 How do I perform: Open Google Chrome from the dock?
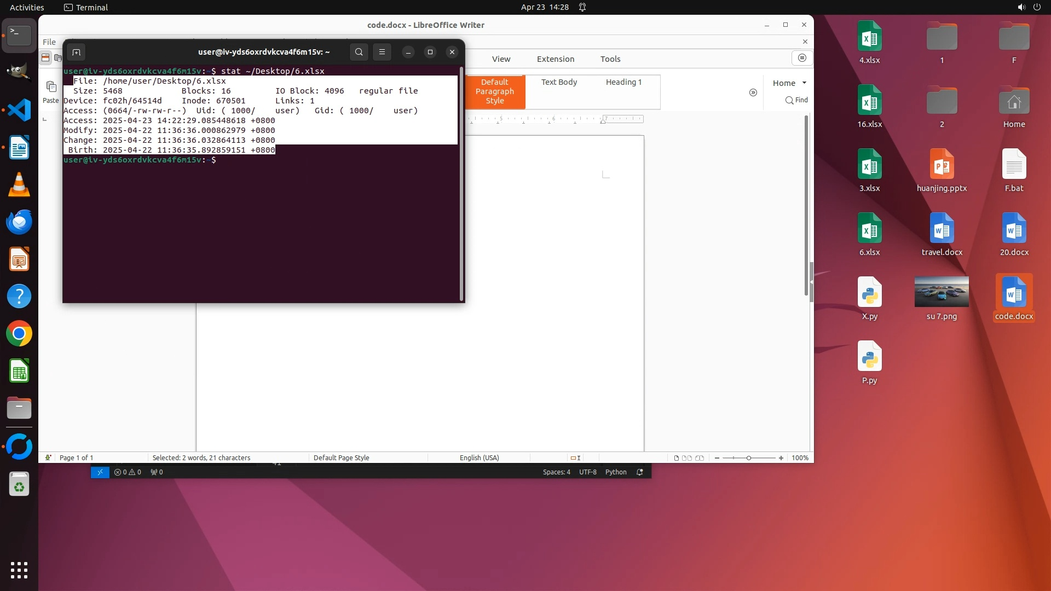[19, 334]
